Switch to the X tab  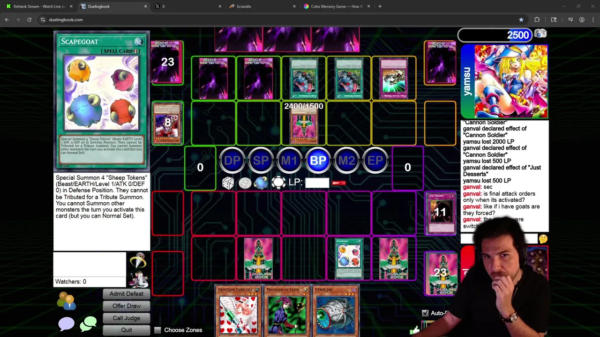click(x=187, y=7)
